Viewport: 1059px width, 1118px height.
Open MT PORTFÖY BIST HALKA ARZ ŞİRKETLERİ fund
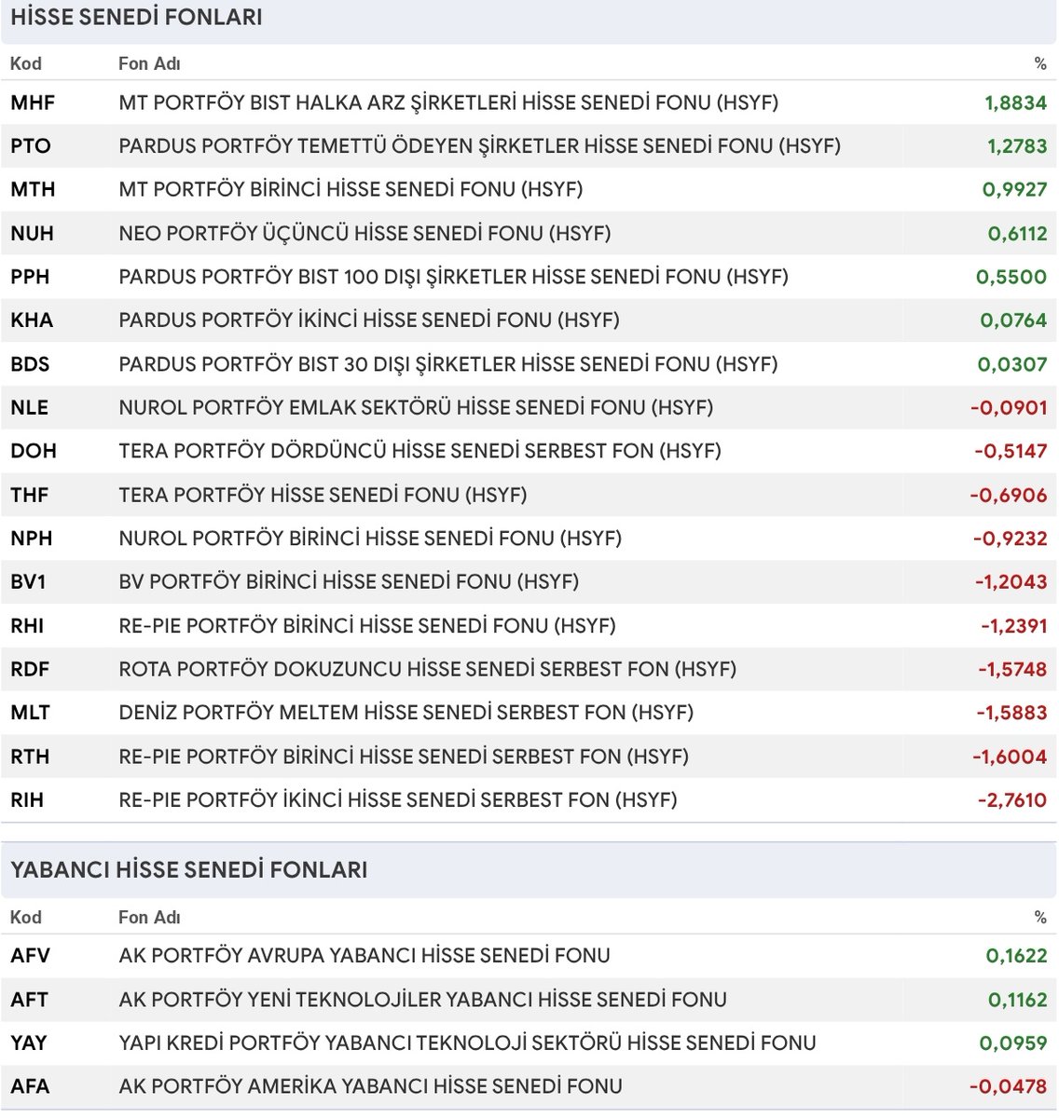click(x=448, y=102)
